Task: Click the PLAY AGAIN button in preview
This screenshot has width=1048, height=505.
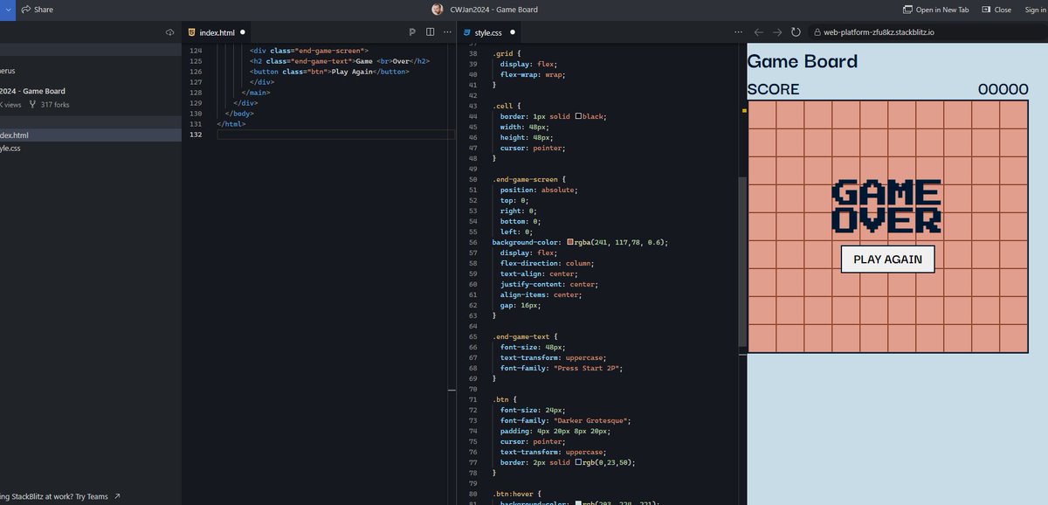Action: (x=887, y=259)
